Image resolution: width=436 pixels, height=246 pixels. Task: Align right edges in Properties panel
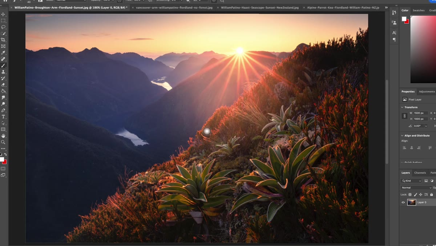[419, 147]
